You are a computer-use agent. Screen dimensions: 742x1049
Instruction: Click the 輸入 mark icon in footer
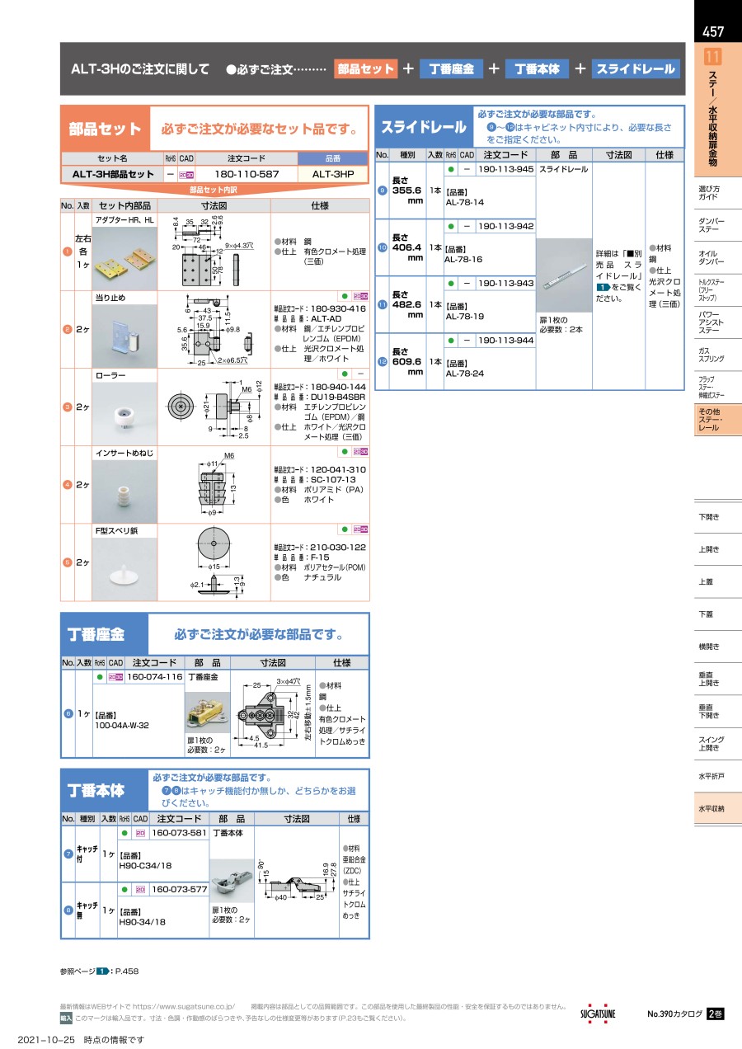pos(66,1018)
